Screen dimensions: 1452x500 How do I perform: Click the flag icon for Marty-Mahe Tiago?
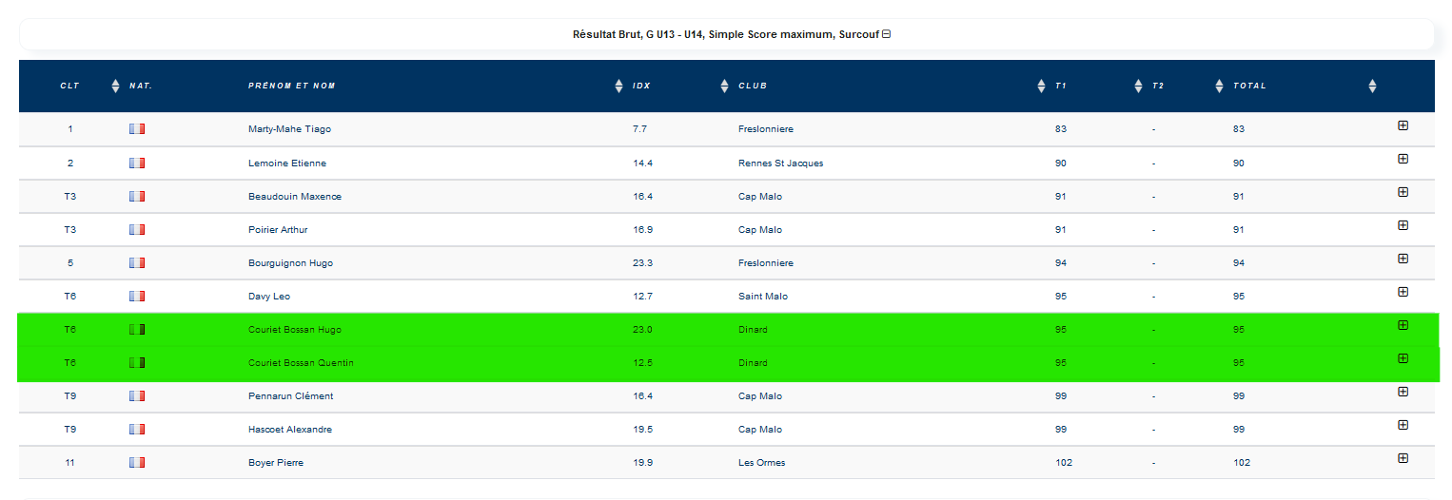pyautogui.click(x=137, y=129)
